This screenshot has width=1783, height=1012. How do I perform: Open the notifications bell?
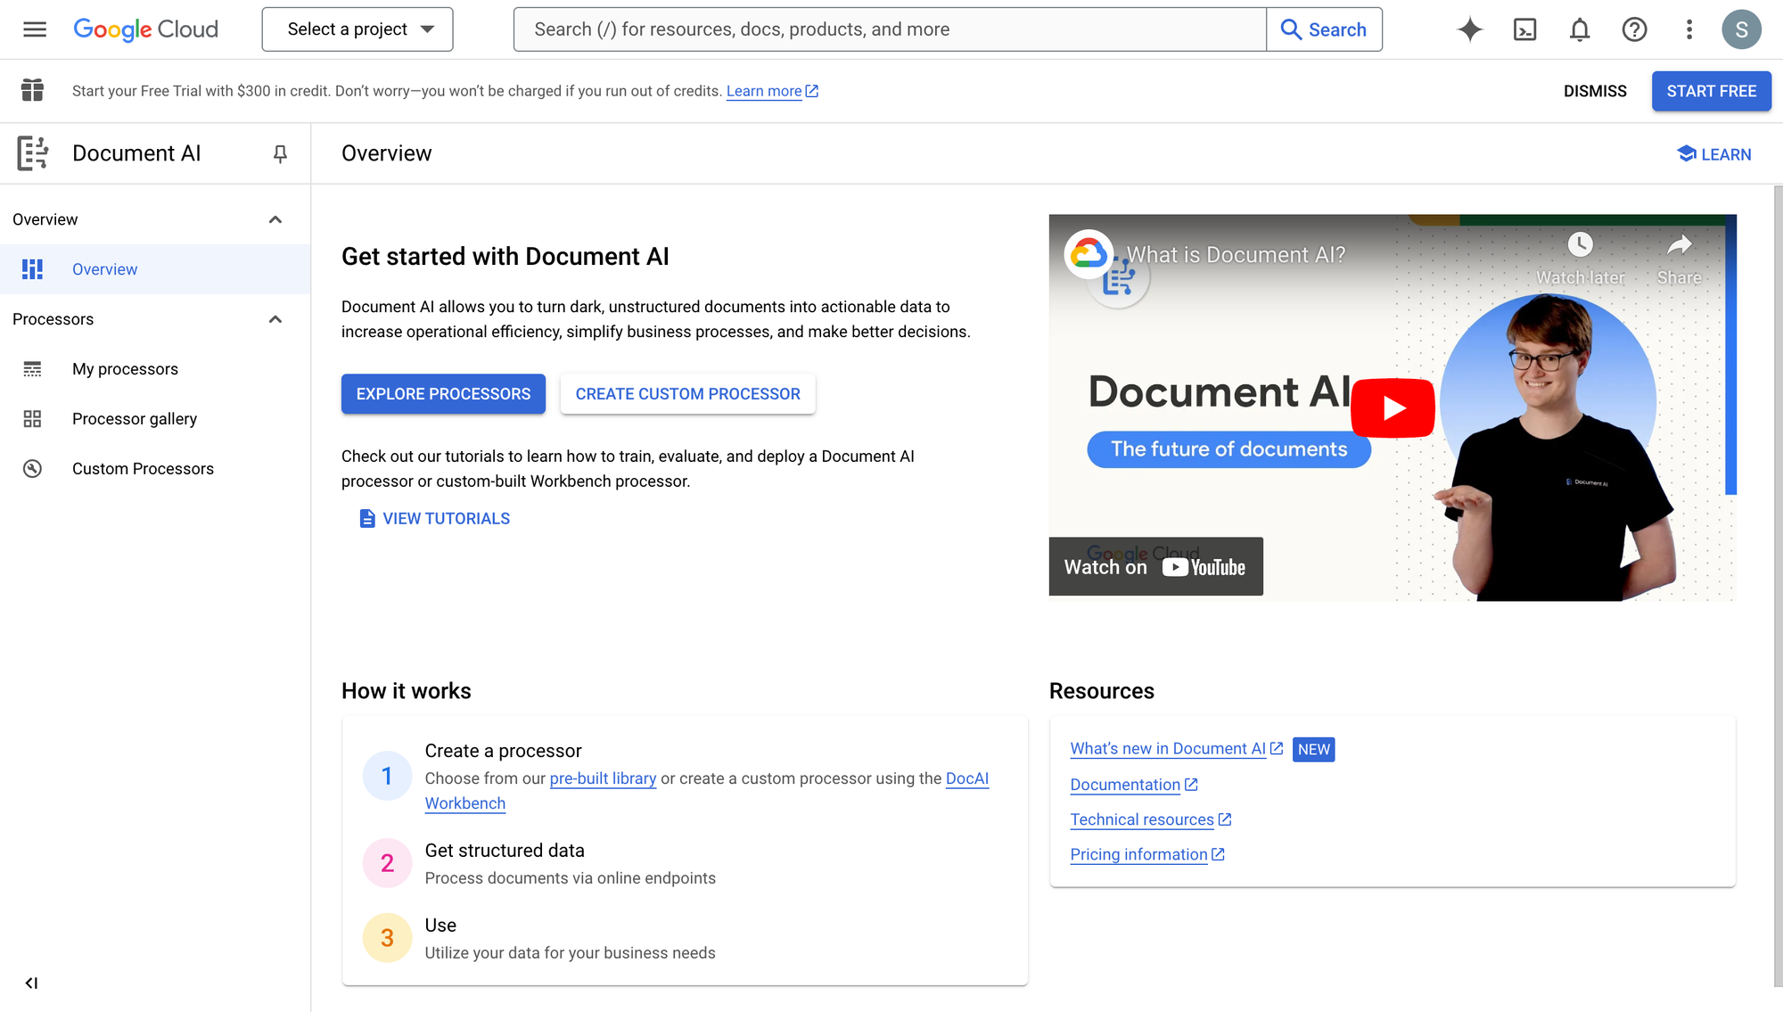[x=1580, y=29]
